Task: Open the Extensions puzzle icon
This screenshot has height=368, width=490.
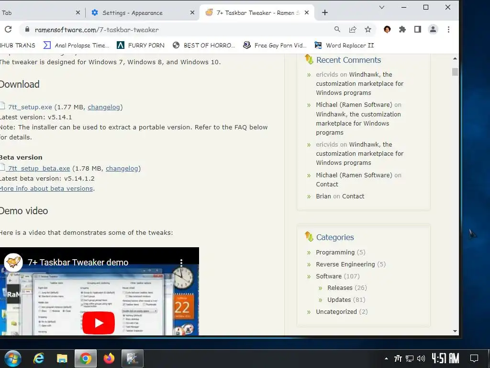Action: point(402,29)
